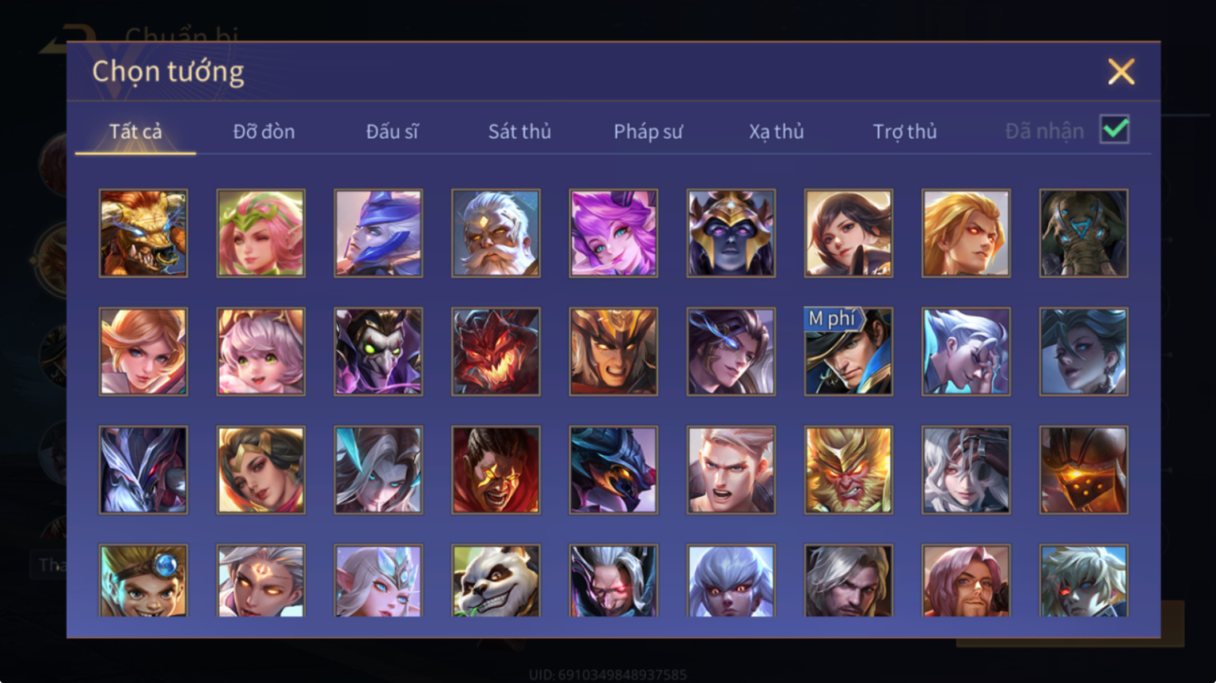Show the 'Xạ thủ' hero category
Viewport: 1216px width, 683px height.
coord(776,131)
